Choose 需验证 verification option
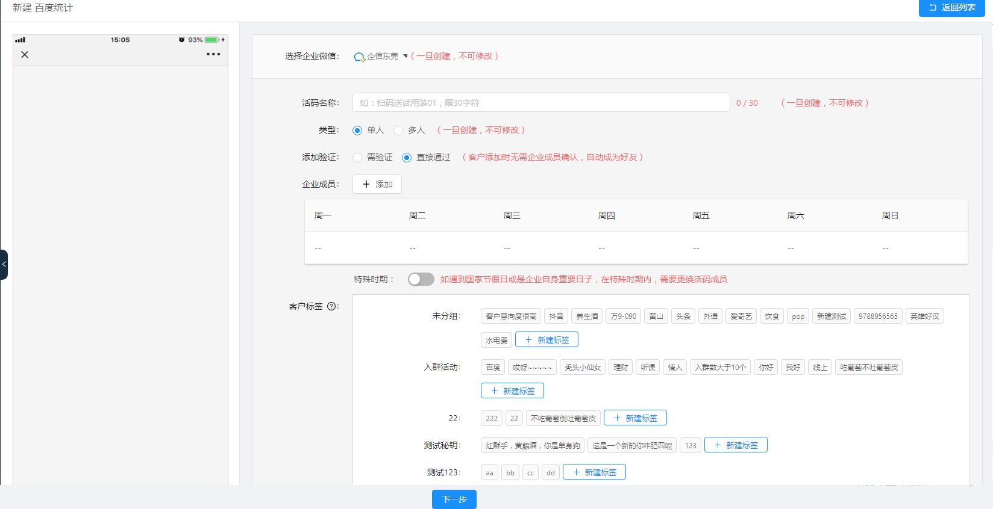 coord(357,158)
